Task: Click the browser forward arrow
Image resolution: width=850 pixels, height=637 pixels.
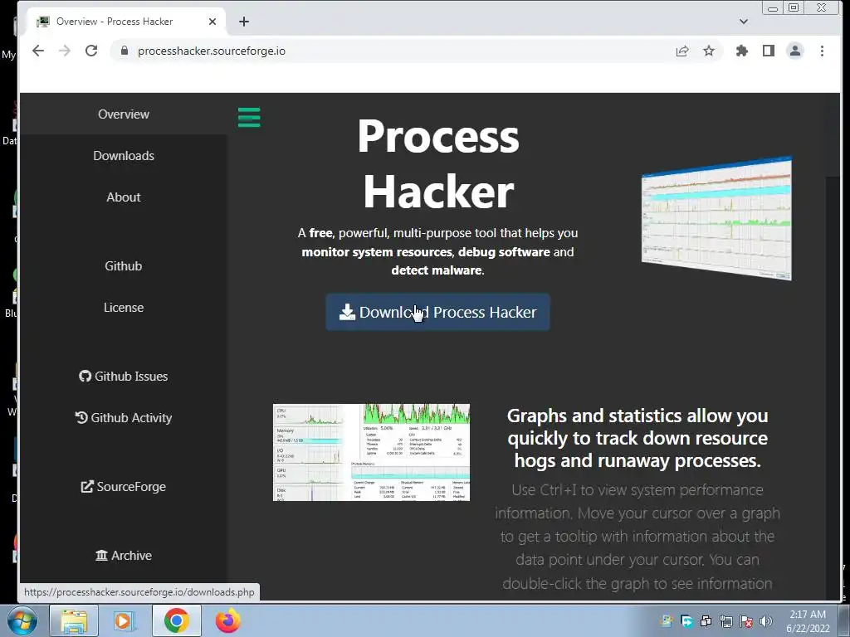Action: tap(65, 51)
